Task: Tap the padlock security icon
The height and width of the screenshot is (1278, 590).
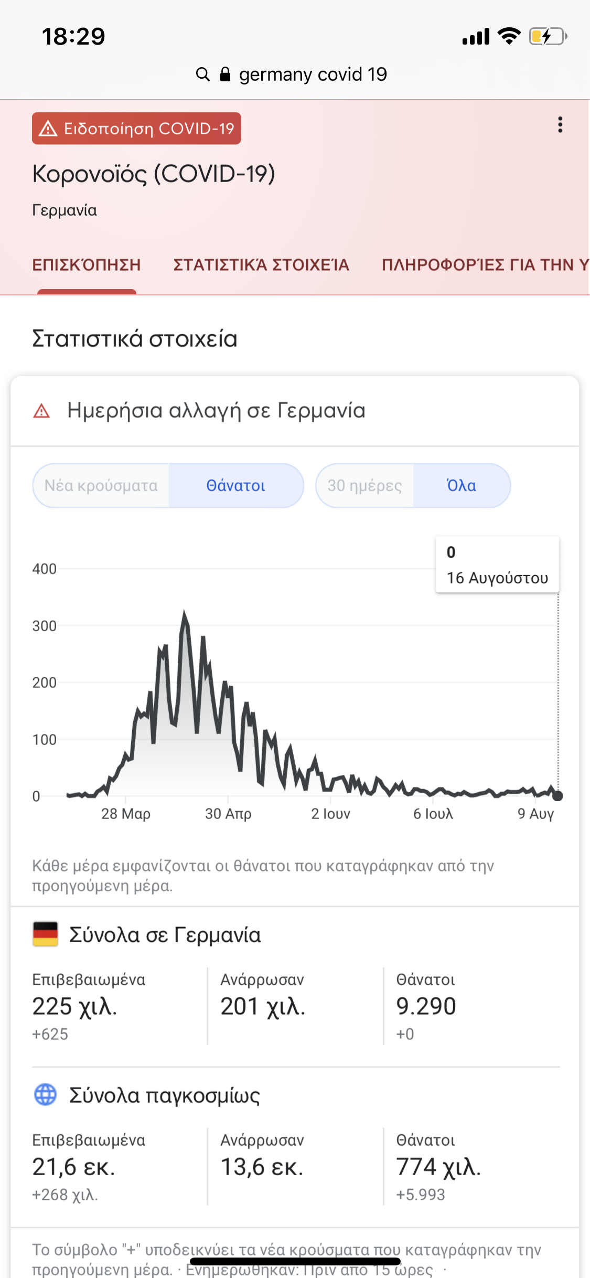Action: (x=225, y=74)
